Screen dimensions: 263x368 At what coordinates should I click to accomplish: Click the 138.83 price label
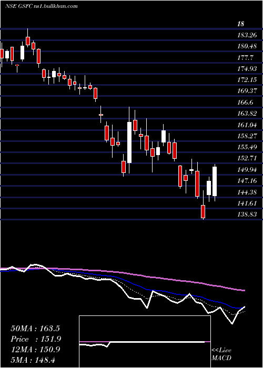[x=247, y=214]
